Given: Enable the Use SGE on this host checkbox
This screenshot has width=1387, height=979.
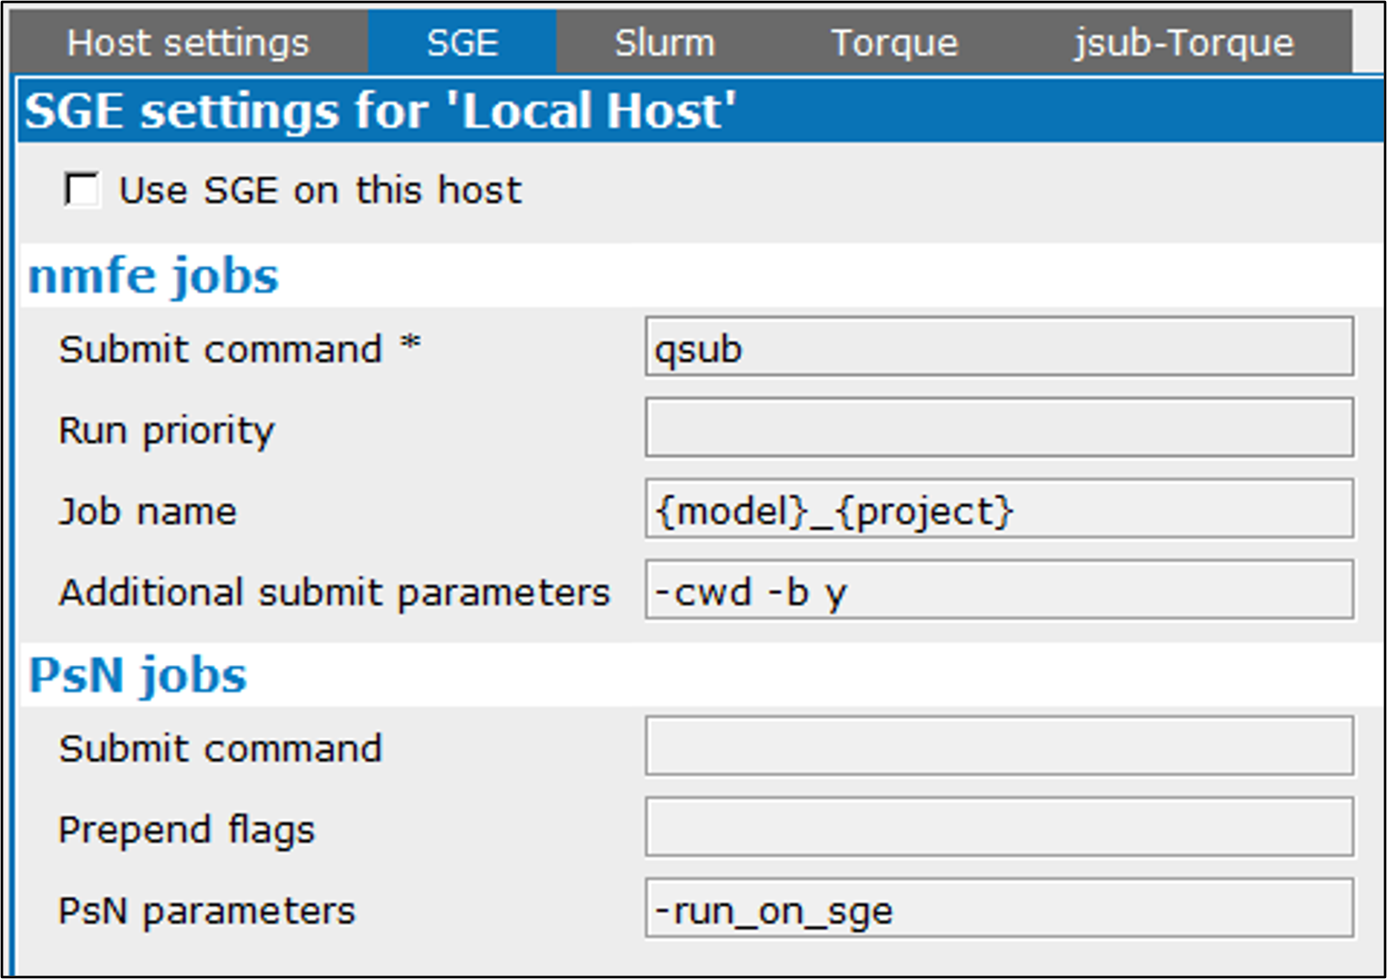Looking at the screenshot, I should pos(82,189).
